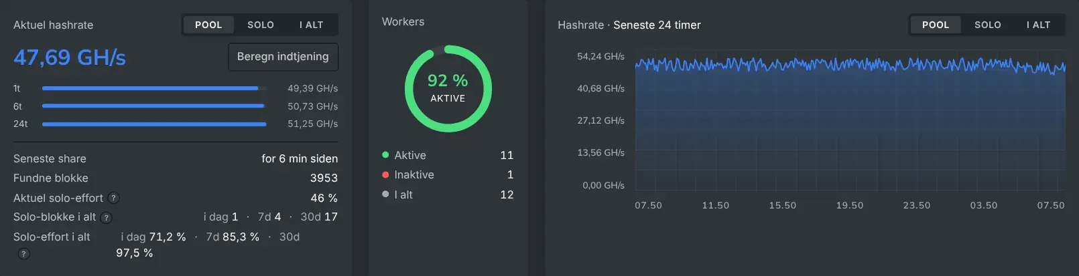This screenshot has width=1079, height=276.
Task: Click the 54,24 GH/s axis label
Action: 600,56
